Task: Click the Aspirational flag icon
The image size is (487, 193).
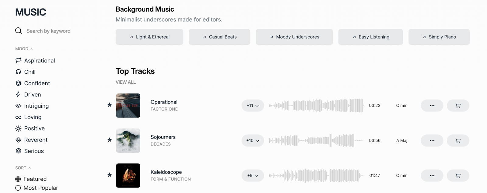Action: coord(19,60)
